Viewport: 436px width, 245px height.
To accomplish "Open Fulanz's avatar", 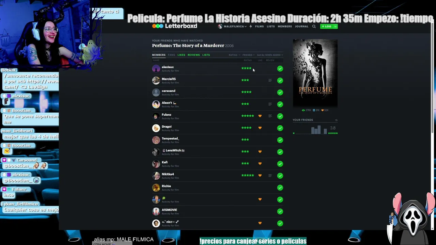I will (156, 116).
